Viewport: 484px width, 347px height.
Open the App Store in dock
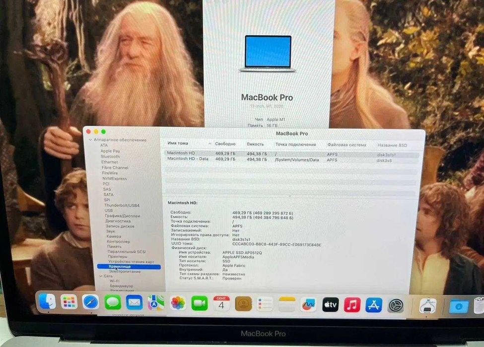pyautogui.click(x=374, y=305)
